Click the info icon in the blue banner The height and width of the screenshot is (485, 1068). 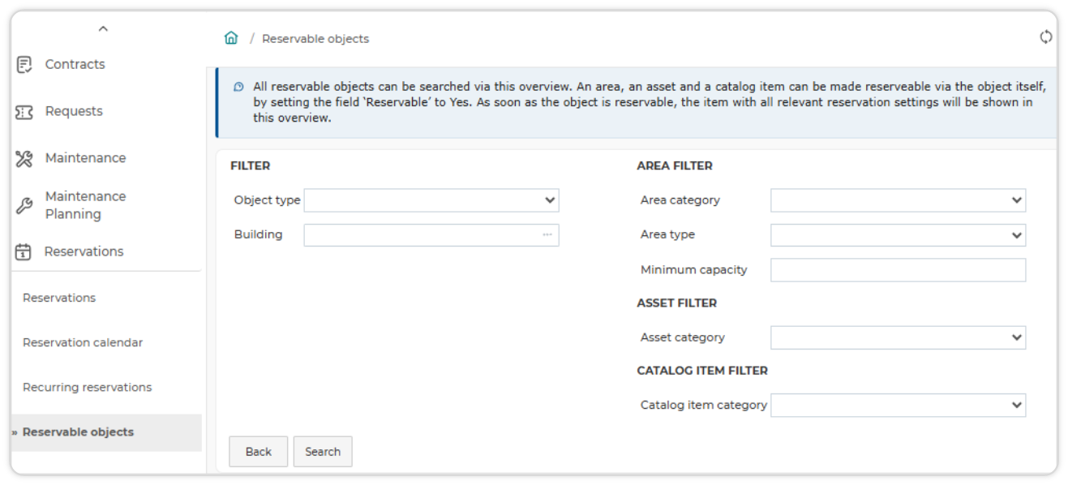(238, 87)
